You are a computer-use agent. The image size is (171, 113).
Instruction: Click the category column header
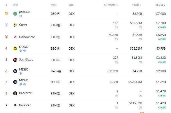point(71,5)
